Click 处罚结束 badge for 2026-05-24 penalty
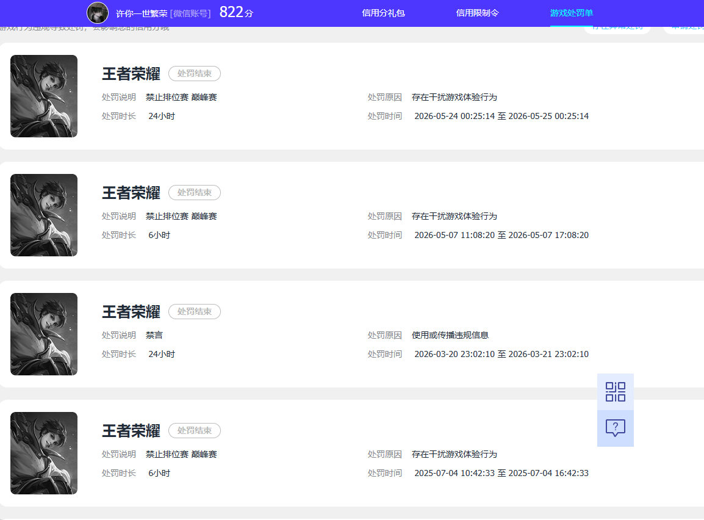This screenshot has width=704, height=520. click(195, 74)
